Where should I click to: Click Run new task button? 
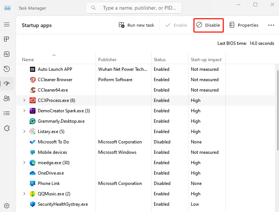coord(136,25)
